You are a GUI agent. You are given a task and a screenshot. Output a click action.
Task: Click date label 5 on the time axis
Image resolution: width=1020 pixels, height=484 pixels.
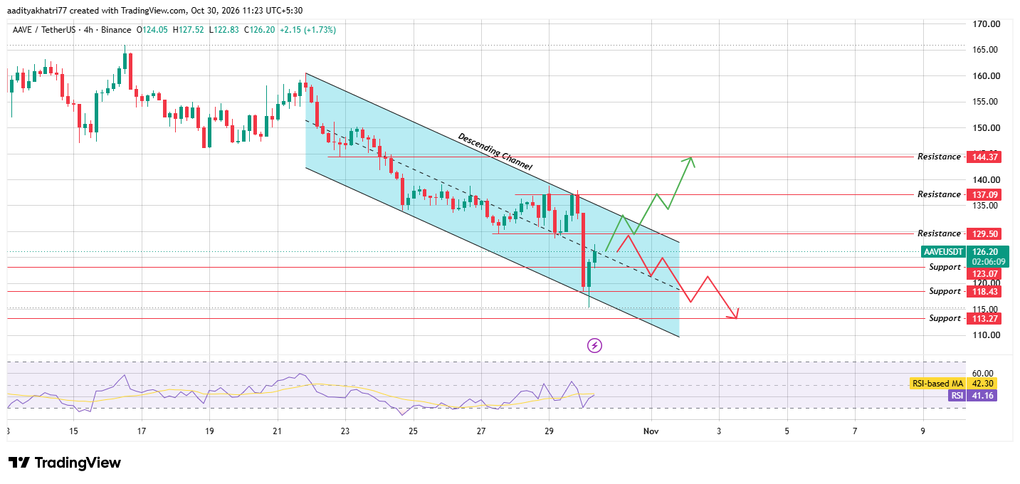[787, 431]
